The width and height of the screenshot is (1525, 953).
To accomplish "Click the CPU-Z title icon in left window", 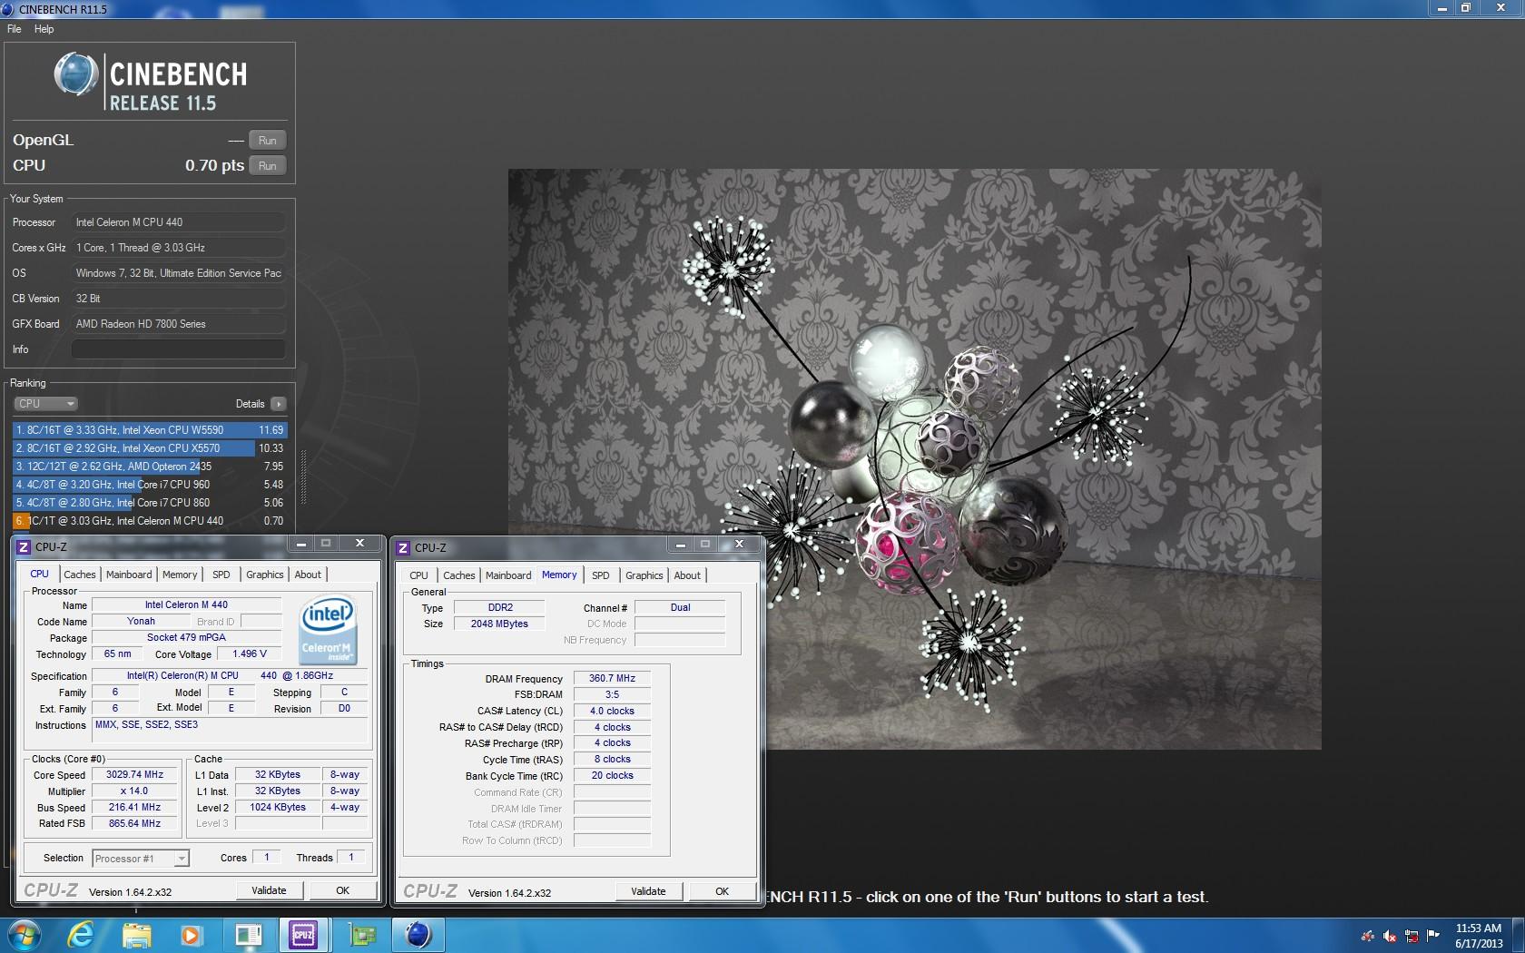I will 25,546.
